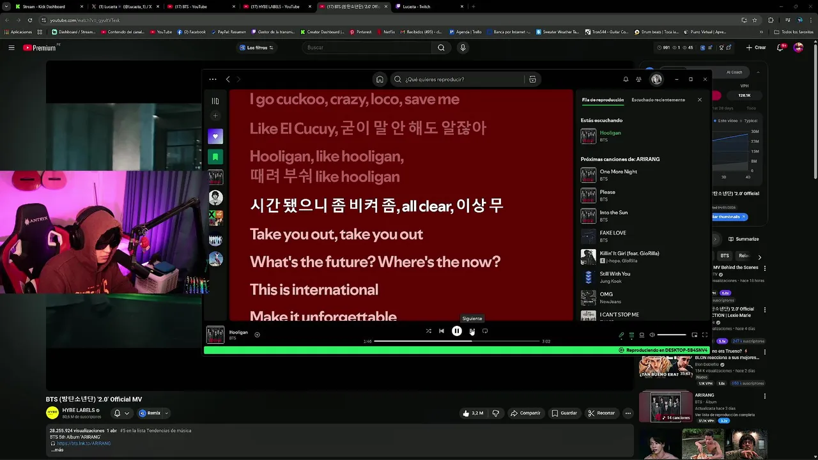Switch to Escuchado recientemente tab
This screenshot has width=818, height=460.
[x=658, y=100]
